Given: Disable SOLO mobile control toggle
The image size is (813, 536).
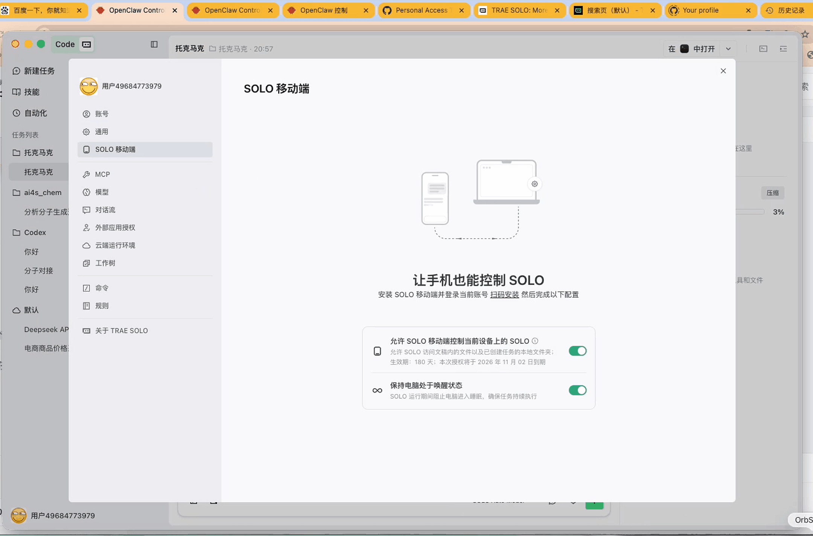Looking at the screenshot, I should tap(577, 351).
